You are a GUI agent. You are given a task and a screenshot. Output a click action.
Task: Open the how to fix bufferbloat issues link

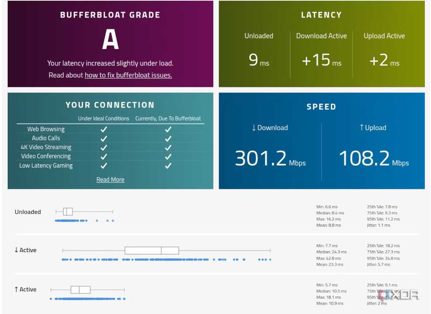128,75
